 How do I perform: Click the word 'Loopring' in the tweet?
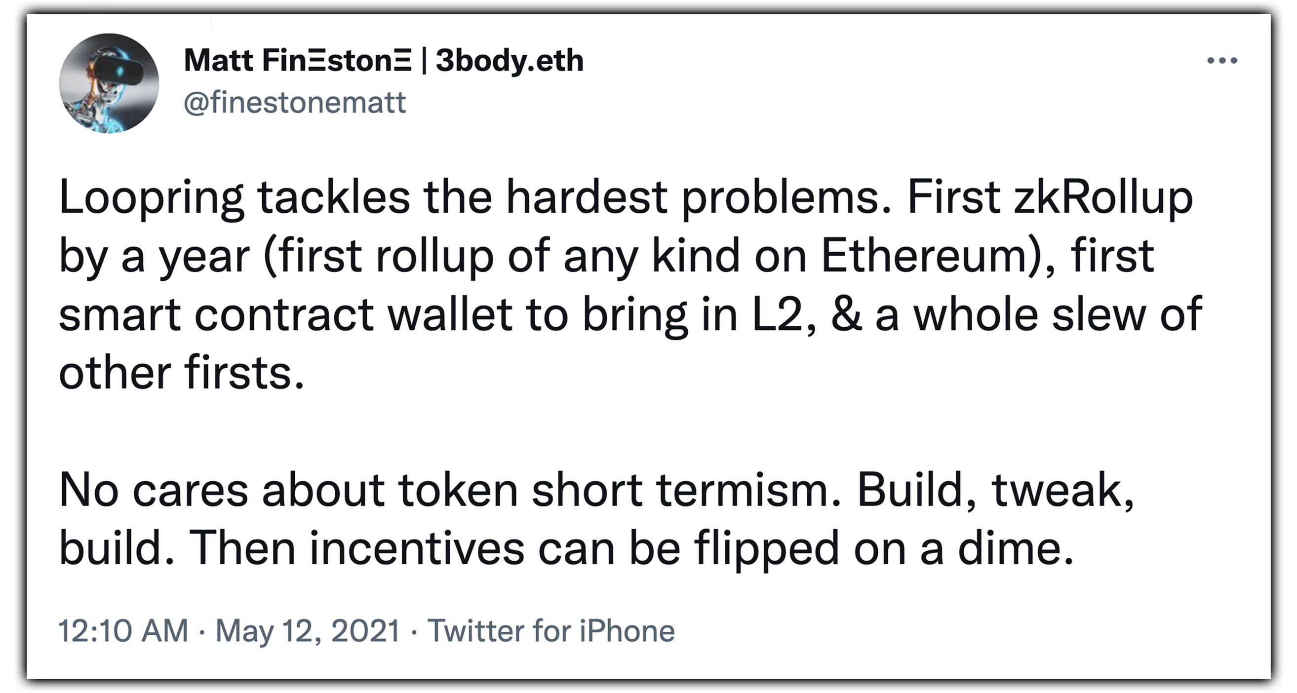(x=152, y=199)
